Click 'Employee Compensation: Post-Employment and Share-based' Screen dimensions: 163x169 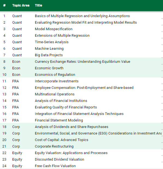point(84,88)
